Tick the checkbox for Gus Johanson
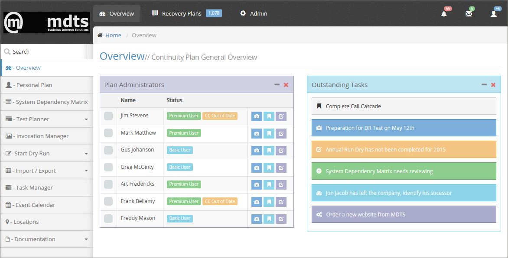Image resolution: width=508 pixels, height=258 pixels. (108, 150)
